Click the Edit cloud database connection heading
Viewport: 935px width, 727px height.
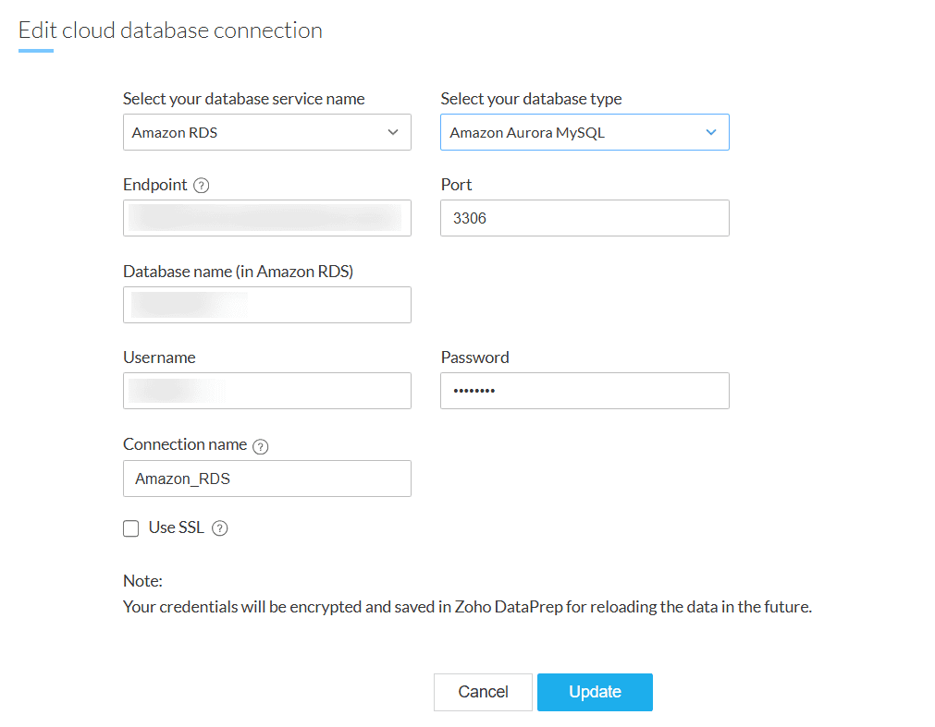click(170, 30)
